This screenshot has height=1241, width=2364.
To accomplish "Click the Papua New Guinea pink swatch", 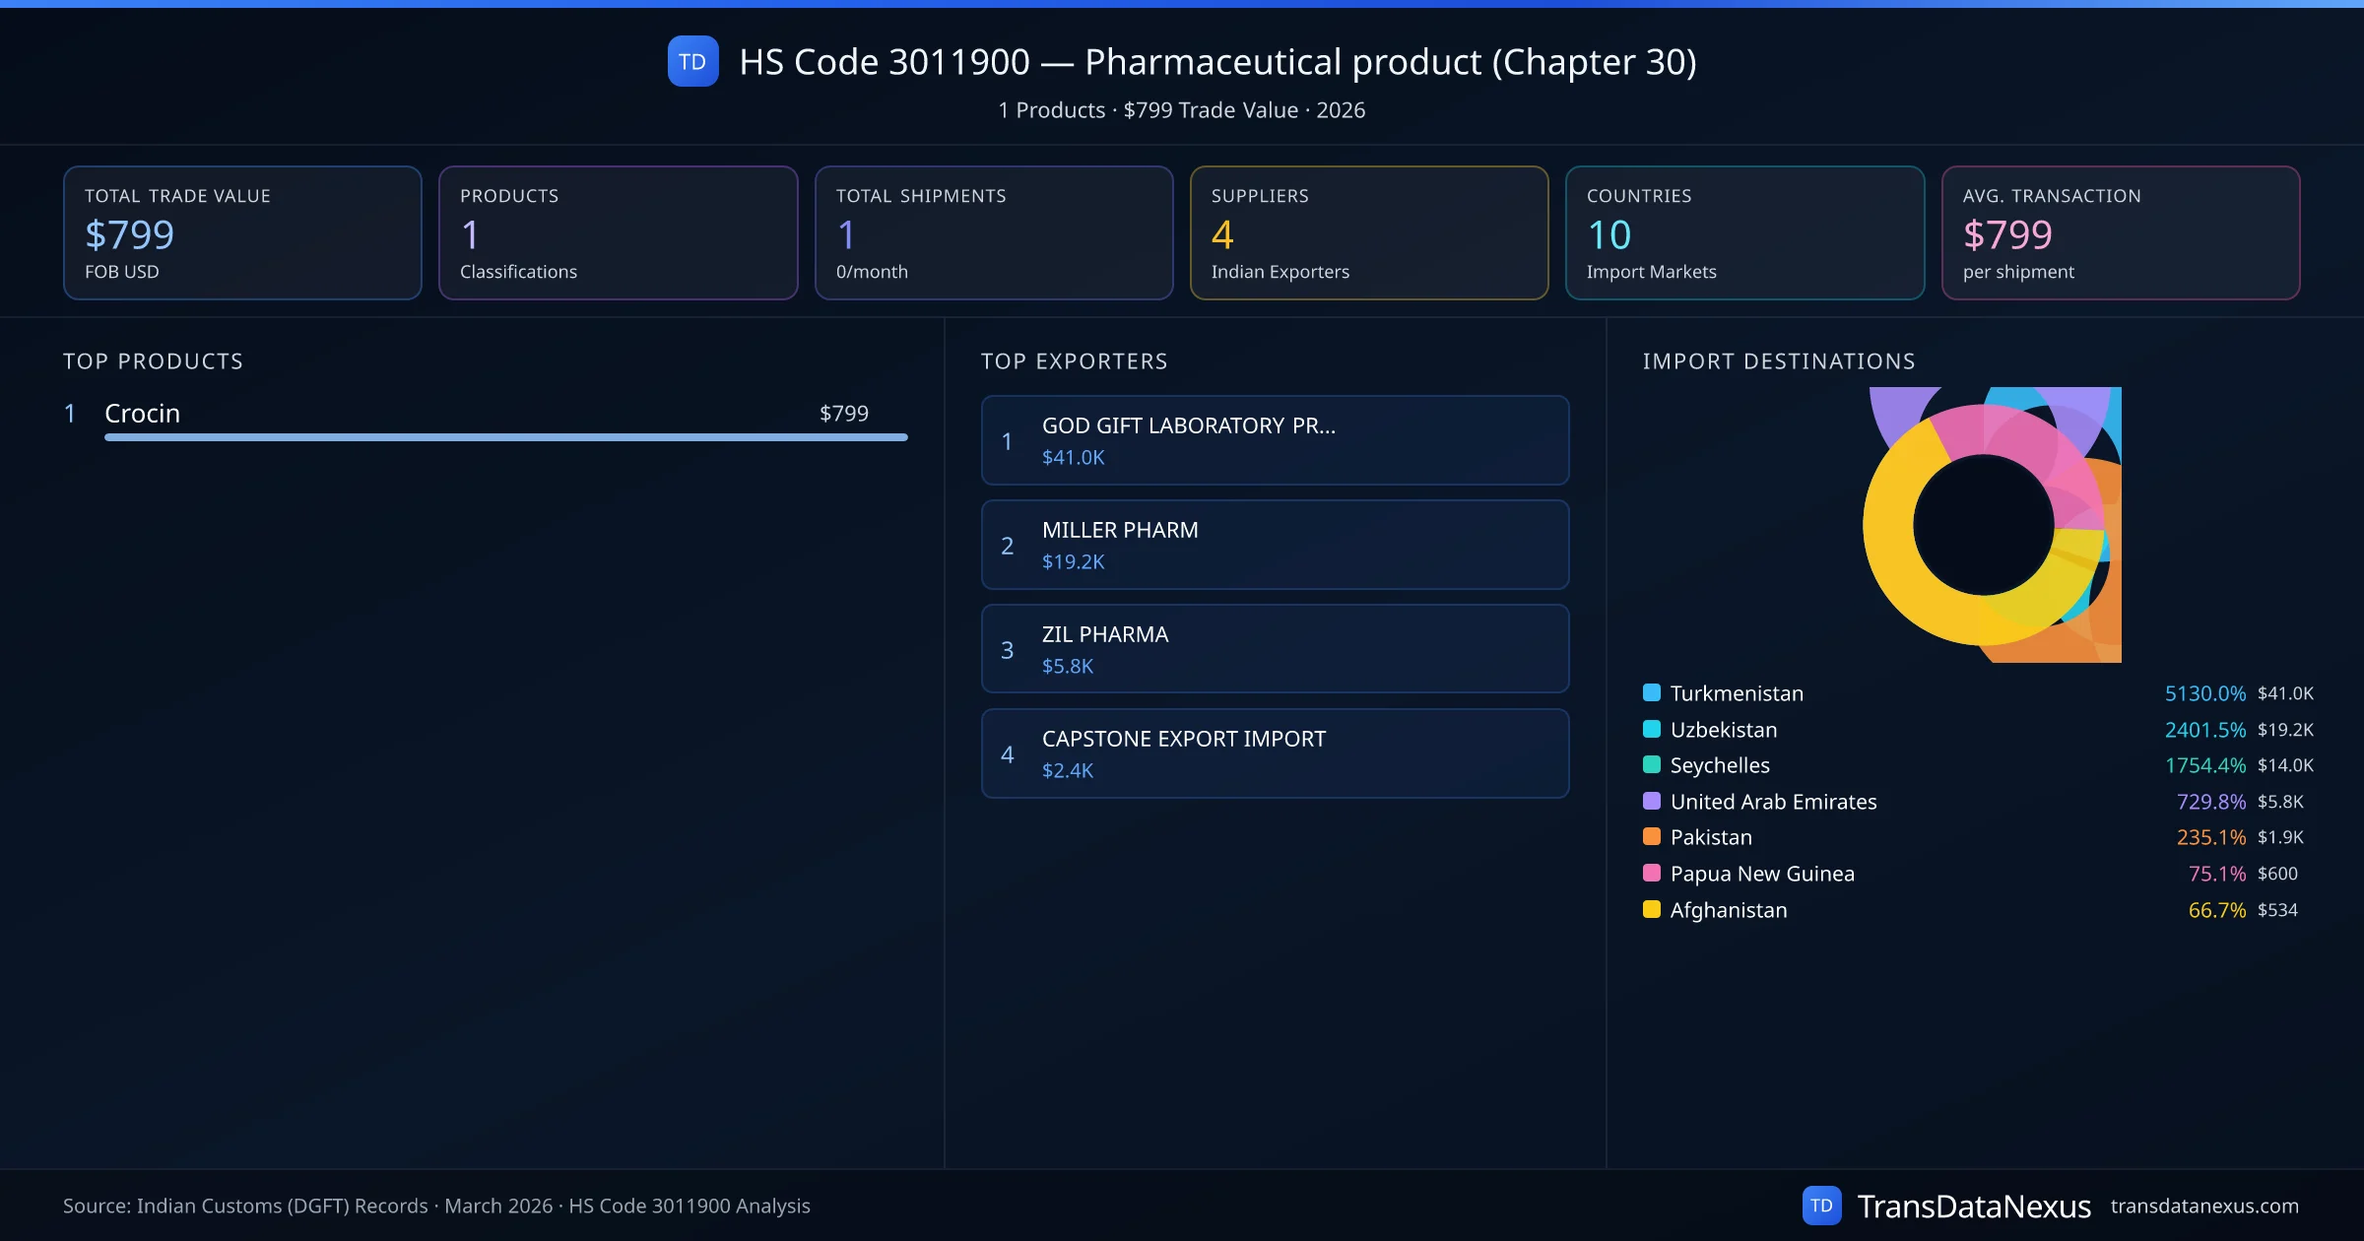I will 1652,873.
